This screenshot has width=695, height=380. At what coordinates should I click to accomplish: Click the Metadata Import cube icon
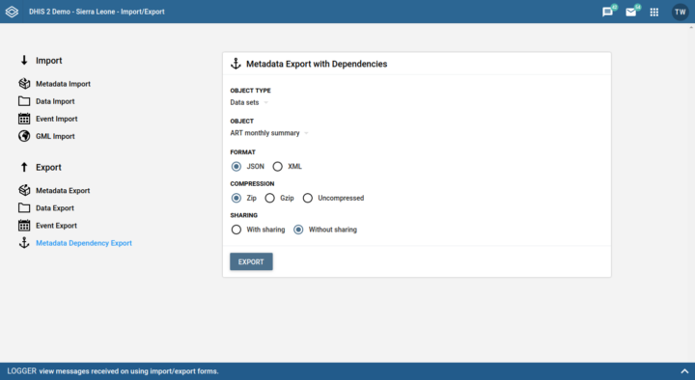coord(24,83)
